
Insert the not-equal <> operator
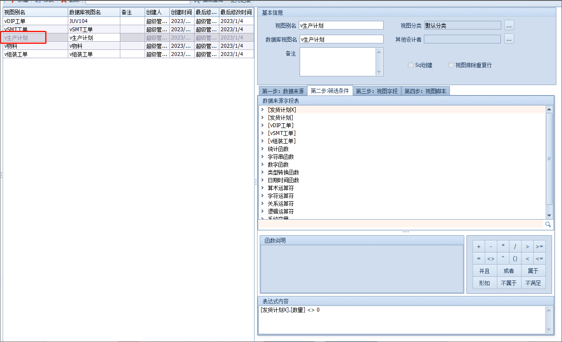(491, 259)
